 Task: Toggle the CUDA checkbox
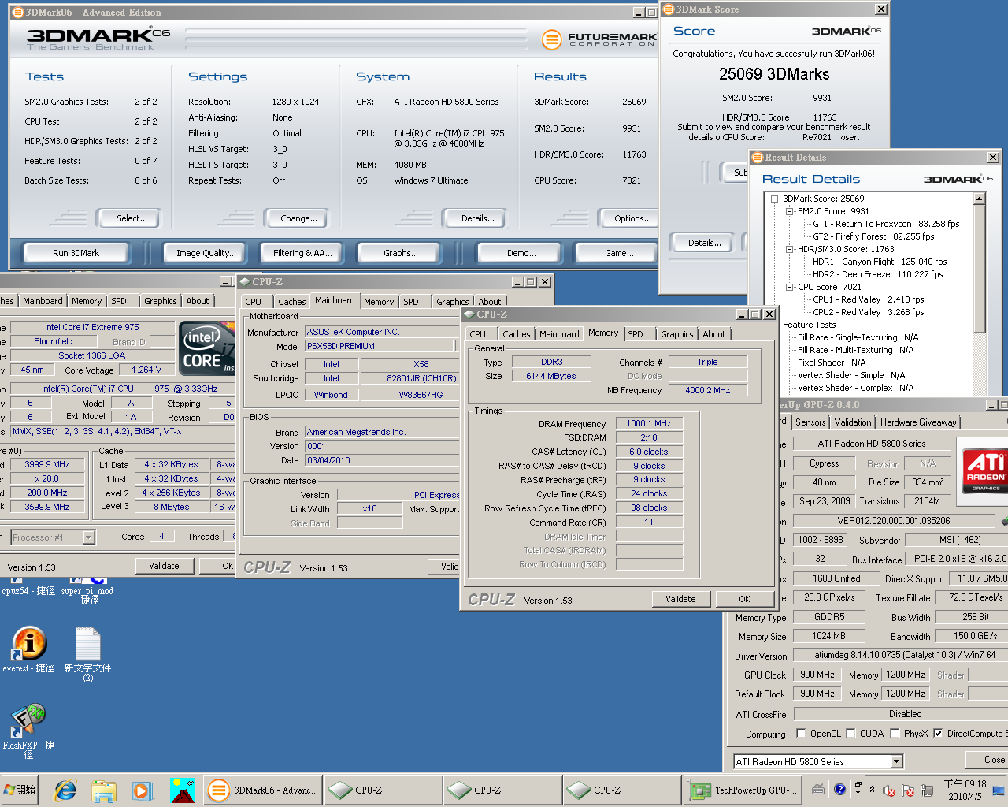[850, 734]
